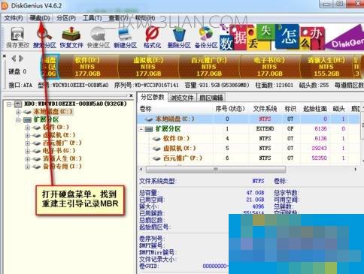Expand 备份专用(I:) tree node
Image resolution: width=364 pixels, height=274 pixels.
27,167
